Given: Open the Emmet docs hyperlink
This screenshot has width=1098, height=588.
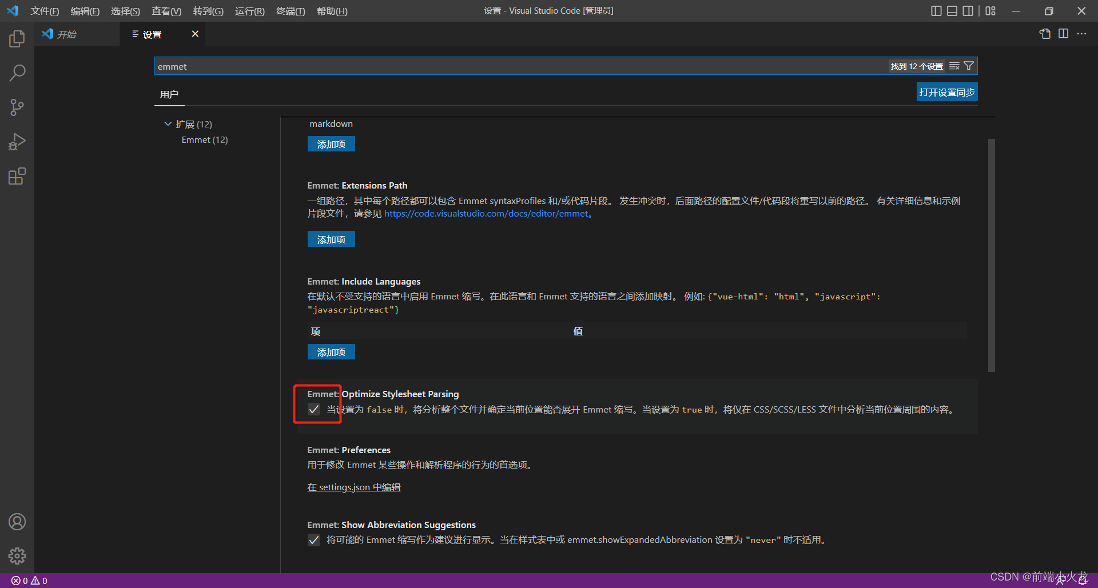Looking at the screenshot, I should 486,214.
